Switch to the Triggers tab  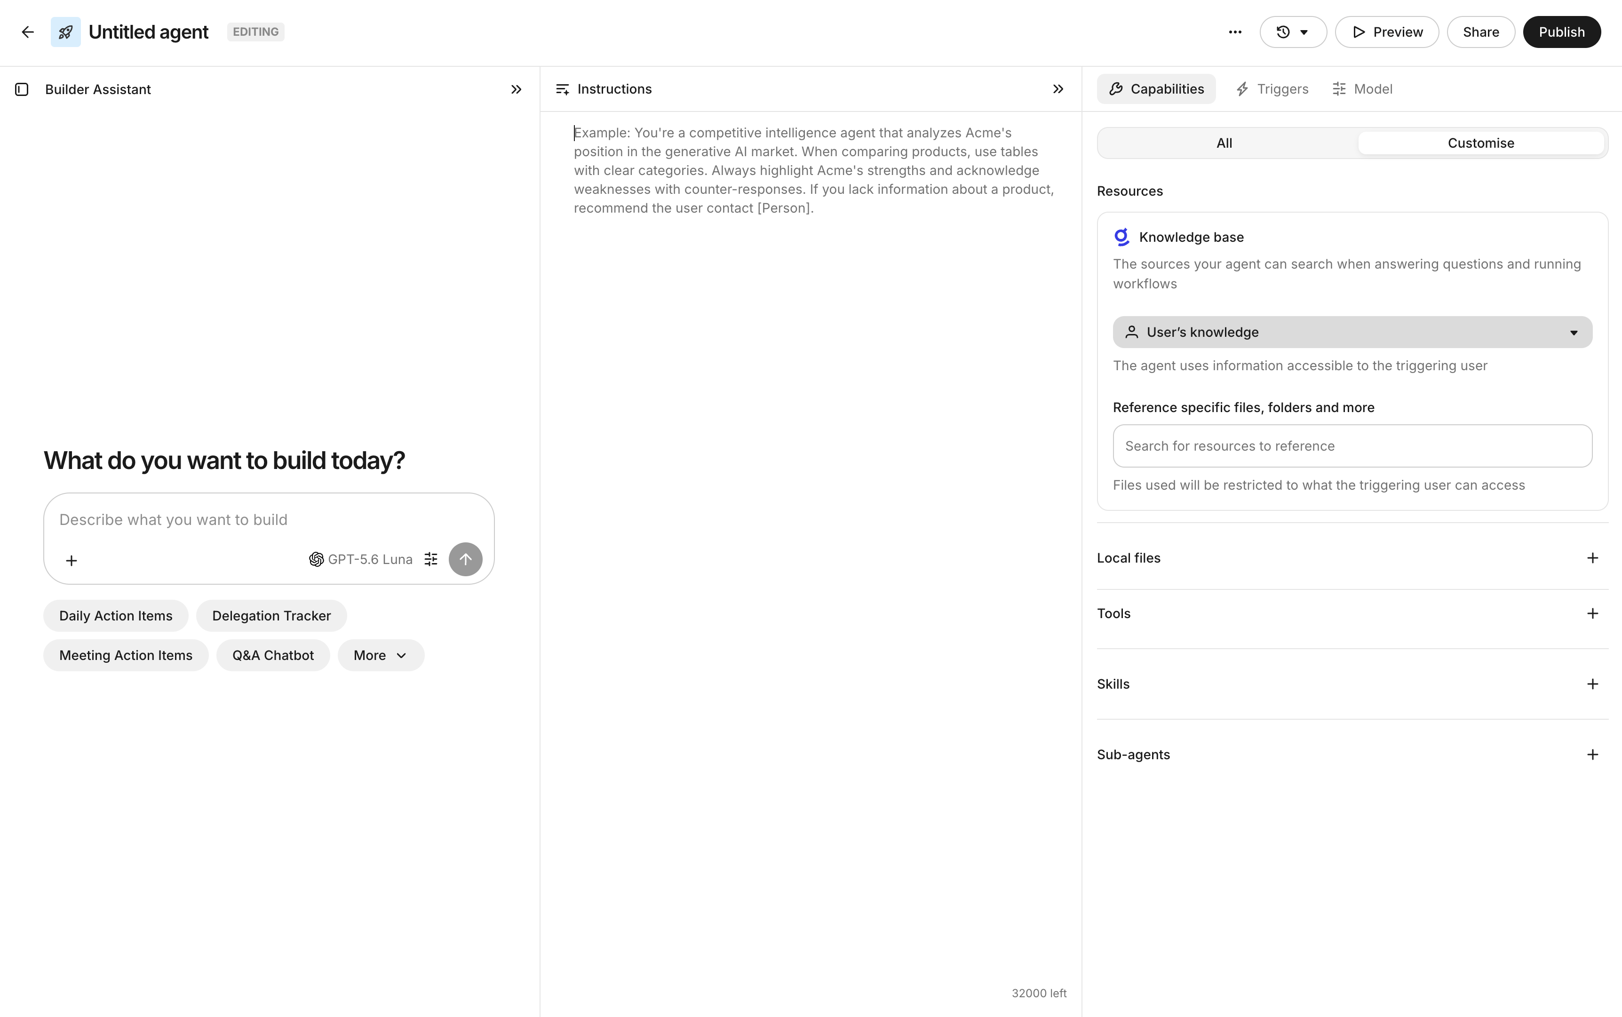coord(1272,89)
